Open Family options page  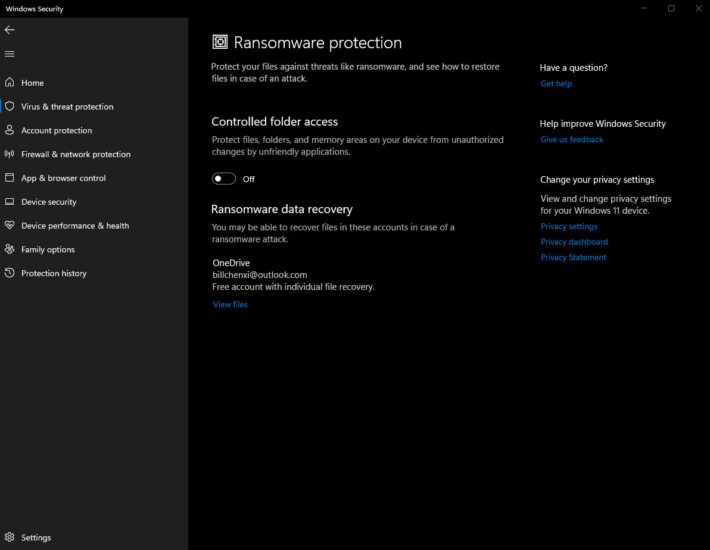[94, 249]
